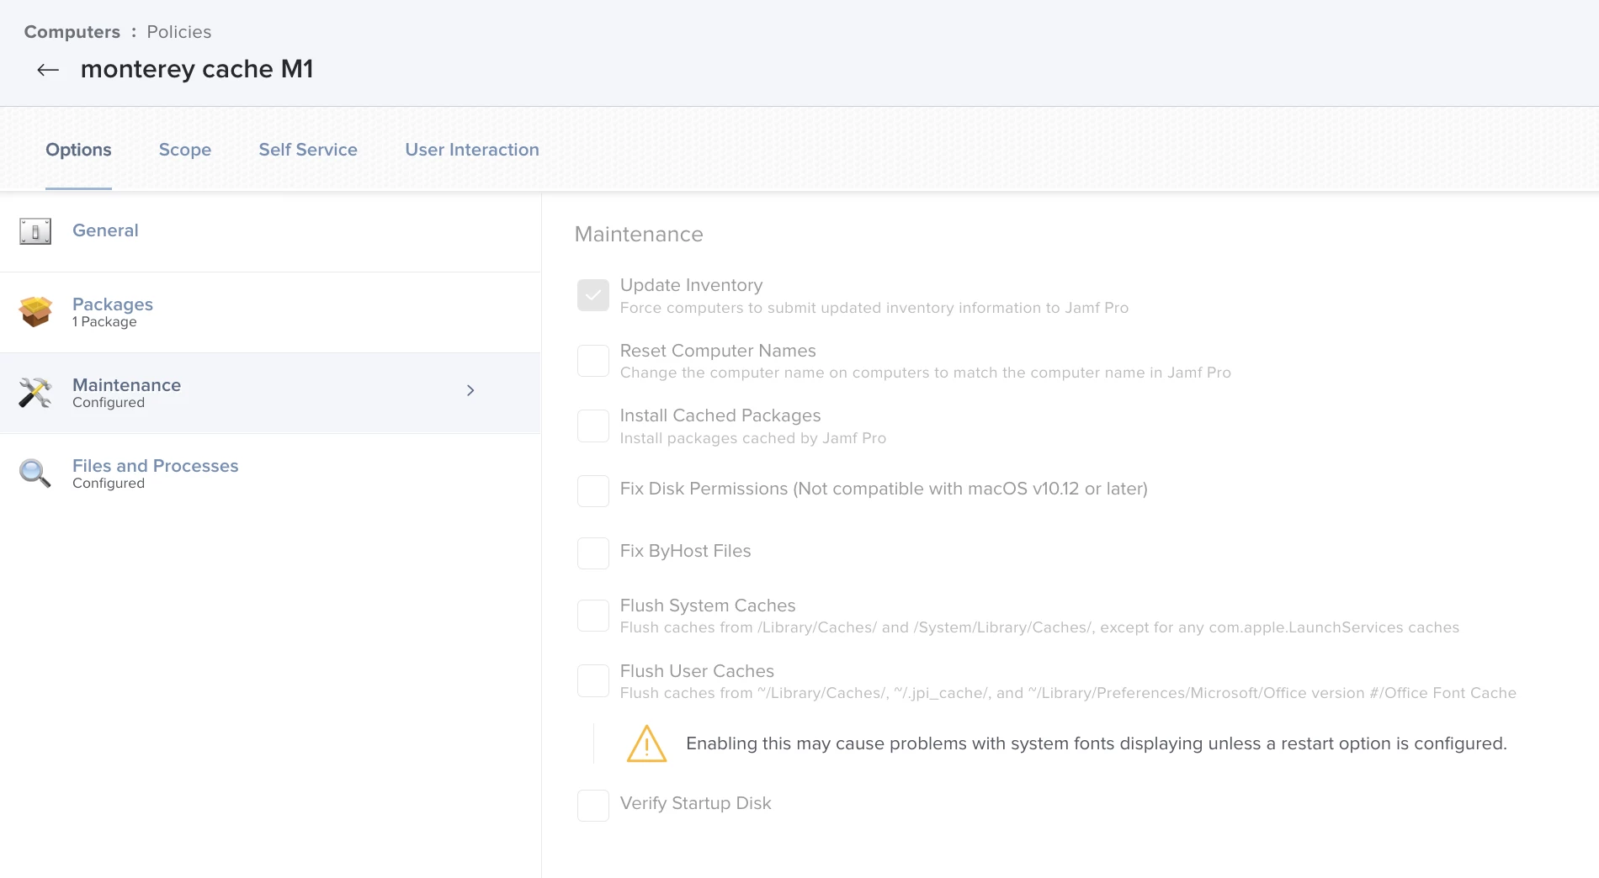Toggle the Update Inventory checkbox
The image size is (1599, 878).
[x=593, y=295]
